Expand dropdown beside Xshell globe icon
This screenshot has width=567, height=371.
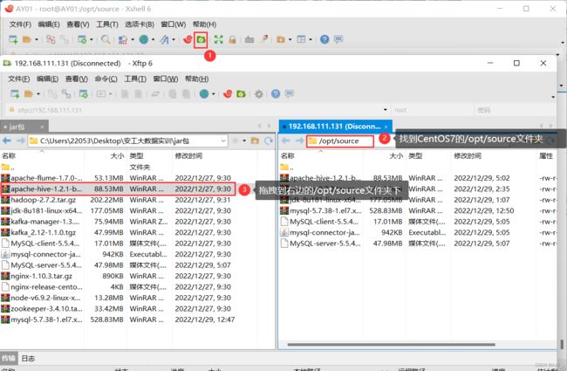pyautogui.click(x=153, y=39)
